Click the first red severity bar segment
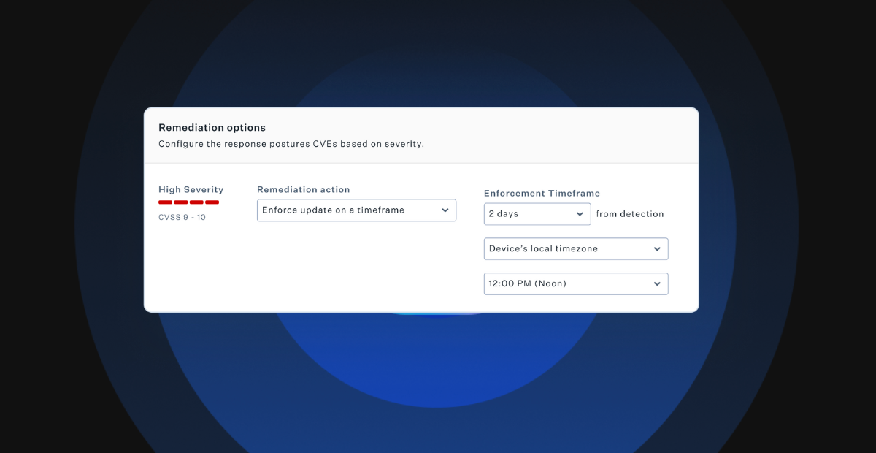The width and height of the screenshot is (876, 453). pyautogui.click(x=164, y=200)
